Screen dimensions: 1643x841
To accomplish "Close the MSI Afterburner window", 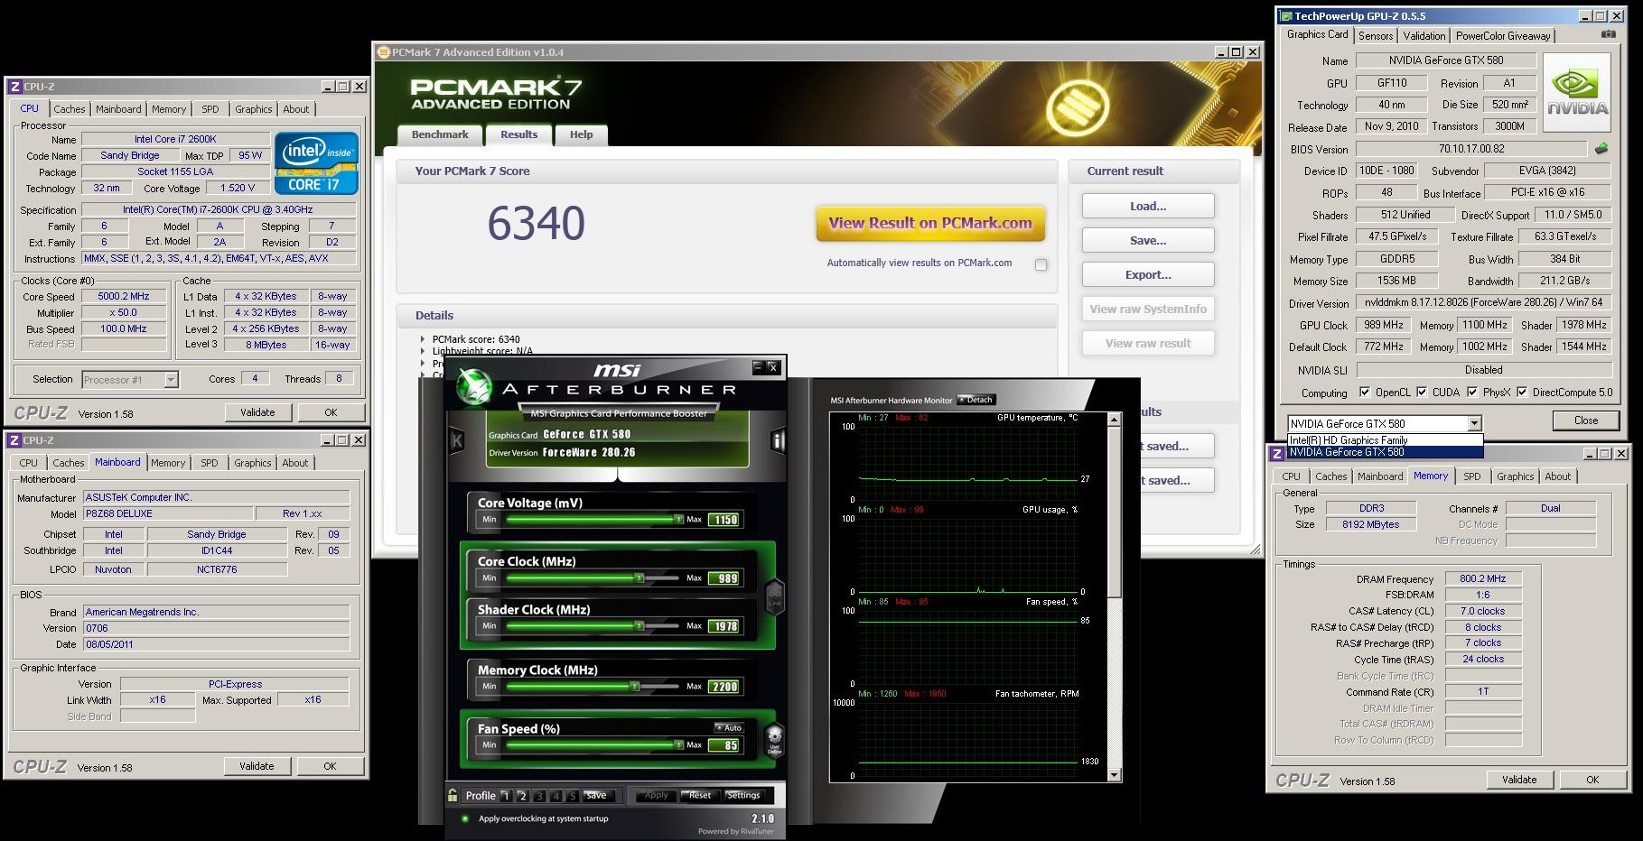I will (773, 367).
